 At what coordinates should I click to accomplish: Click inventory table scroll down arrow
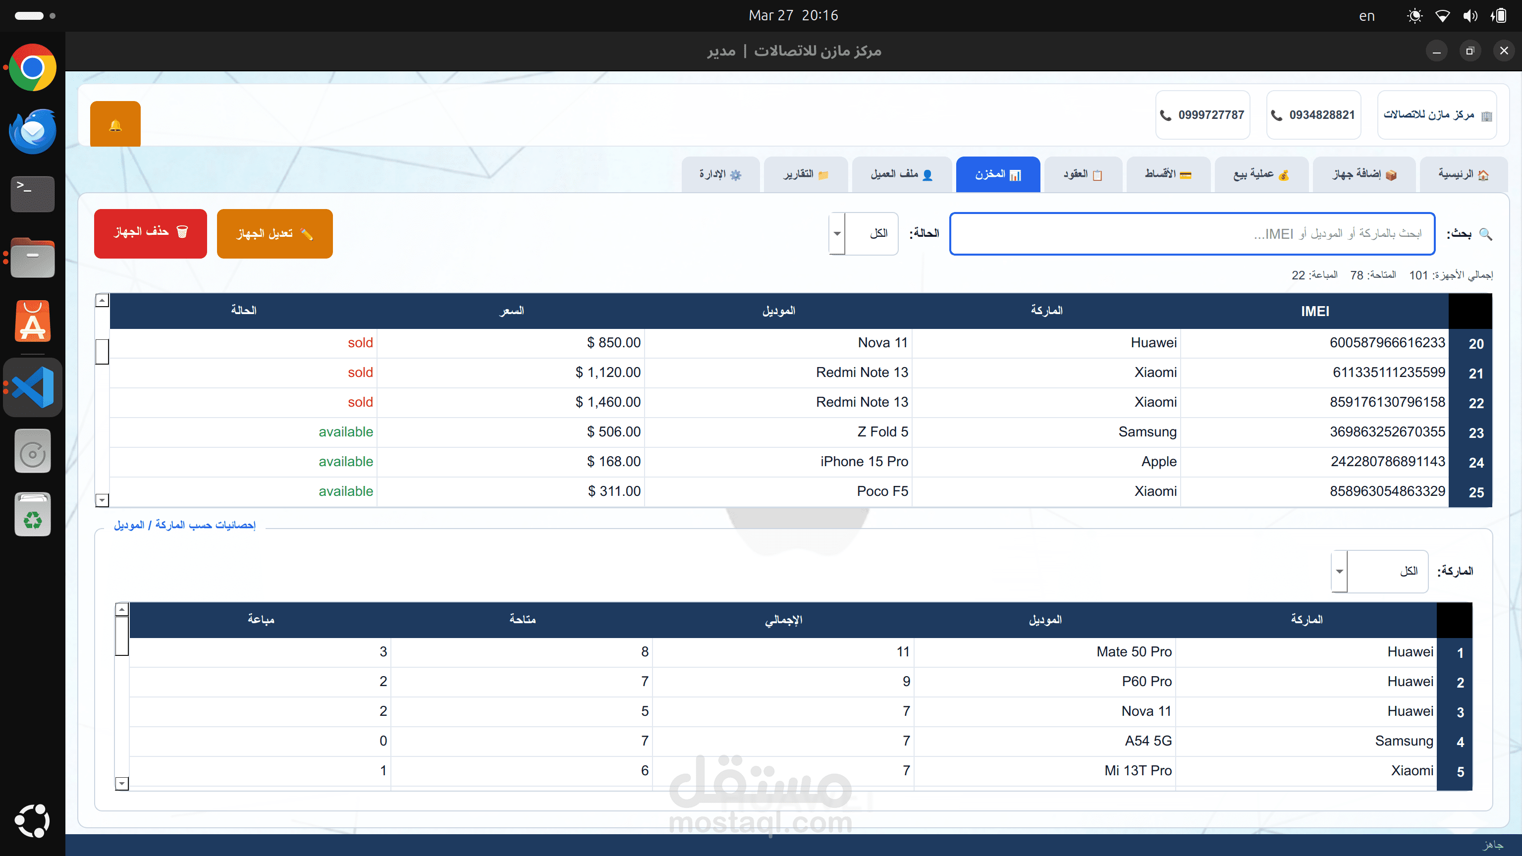102,500
